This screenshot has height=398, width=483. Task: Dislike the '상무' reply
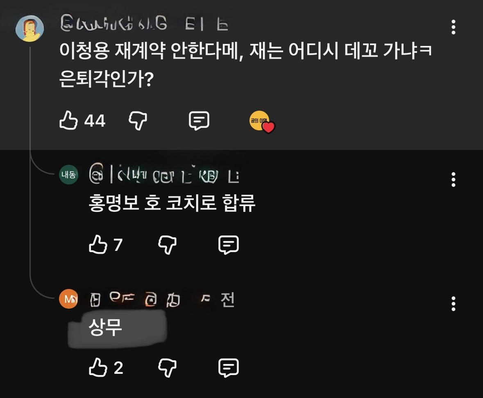(167, 368)
